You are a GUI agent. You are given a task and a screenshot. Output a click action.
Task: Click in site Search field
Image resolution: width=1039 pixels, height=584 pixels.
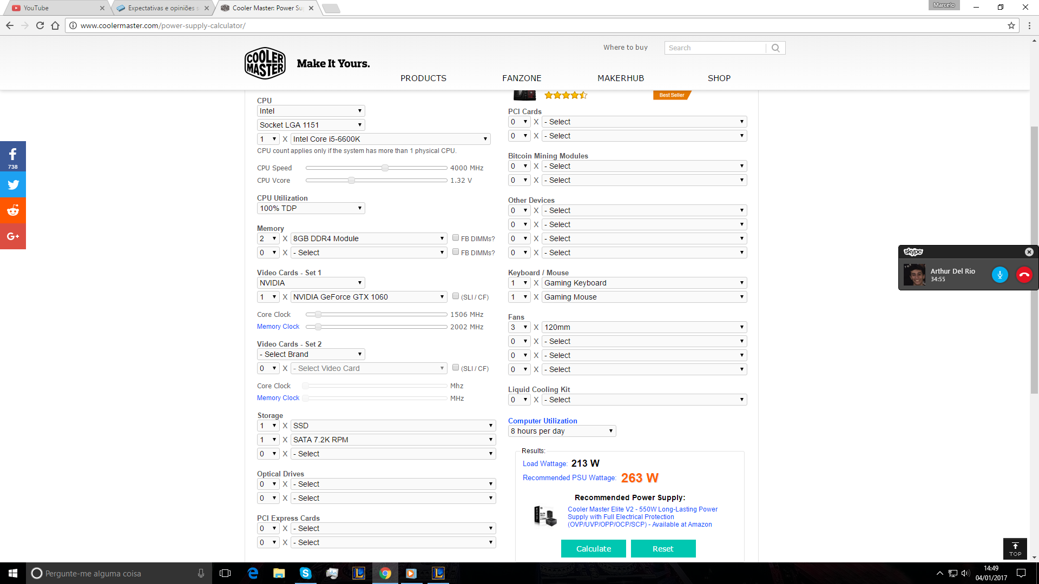point(715,48)
